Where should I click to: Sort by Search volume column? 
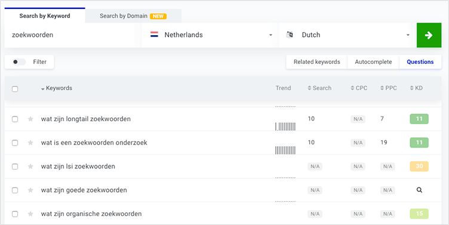[319, 88]
